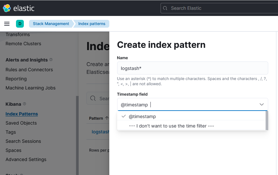Open Advanced Settings page

pyautogui.click(x=26, y=159)
